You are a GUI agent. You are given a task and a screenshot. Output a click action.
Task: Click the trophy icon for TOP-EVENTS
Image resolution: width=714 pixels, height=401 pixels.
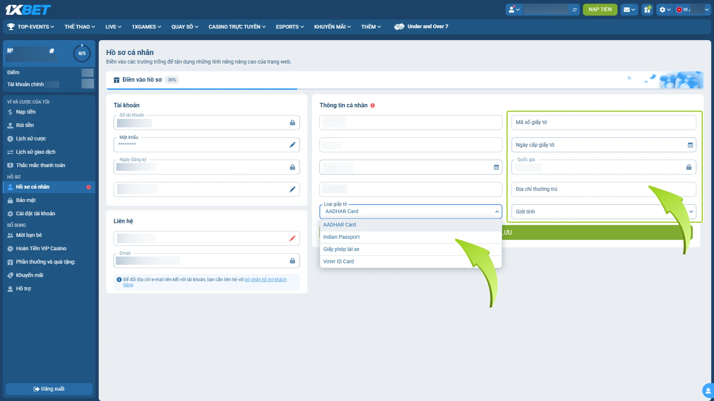pos(11,27)
